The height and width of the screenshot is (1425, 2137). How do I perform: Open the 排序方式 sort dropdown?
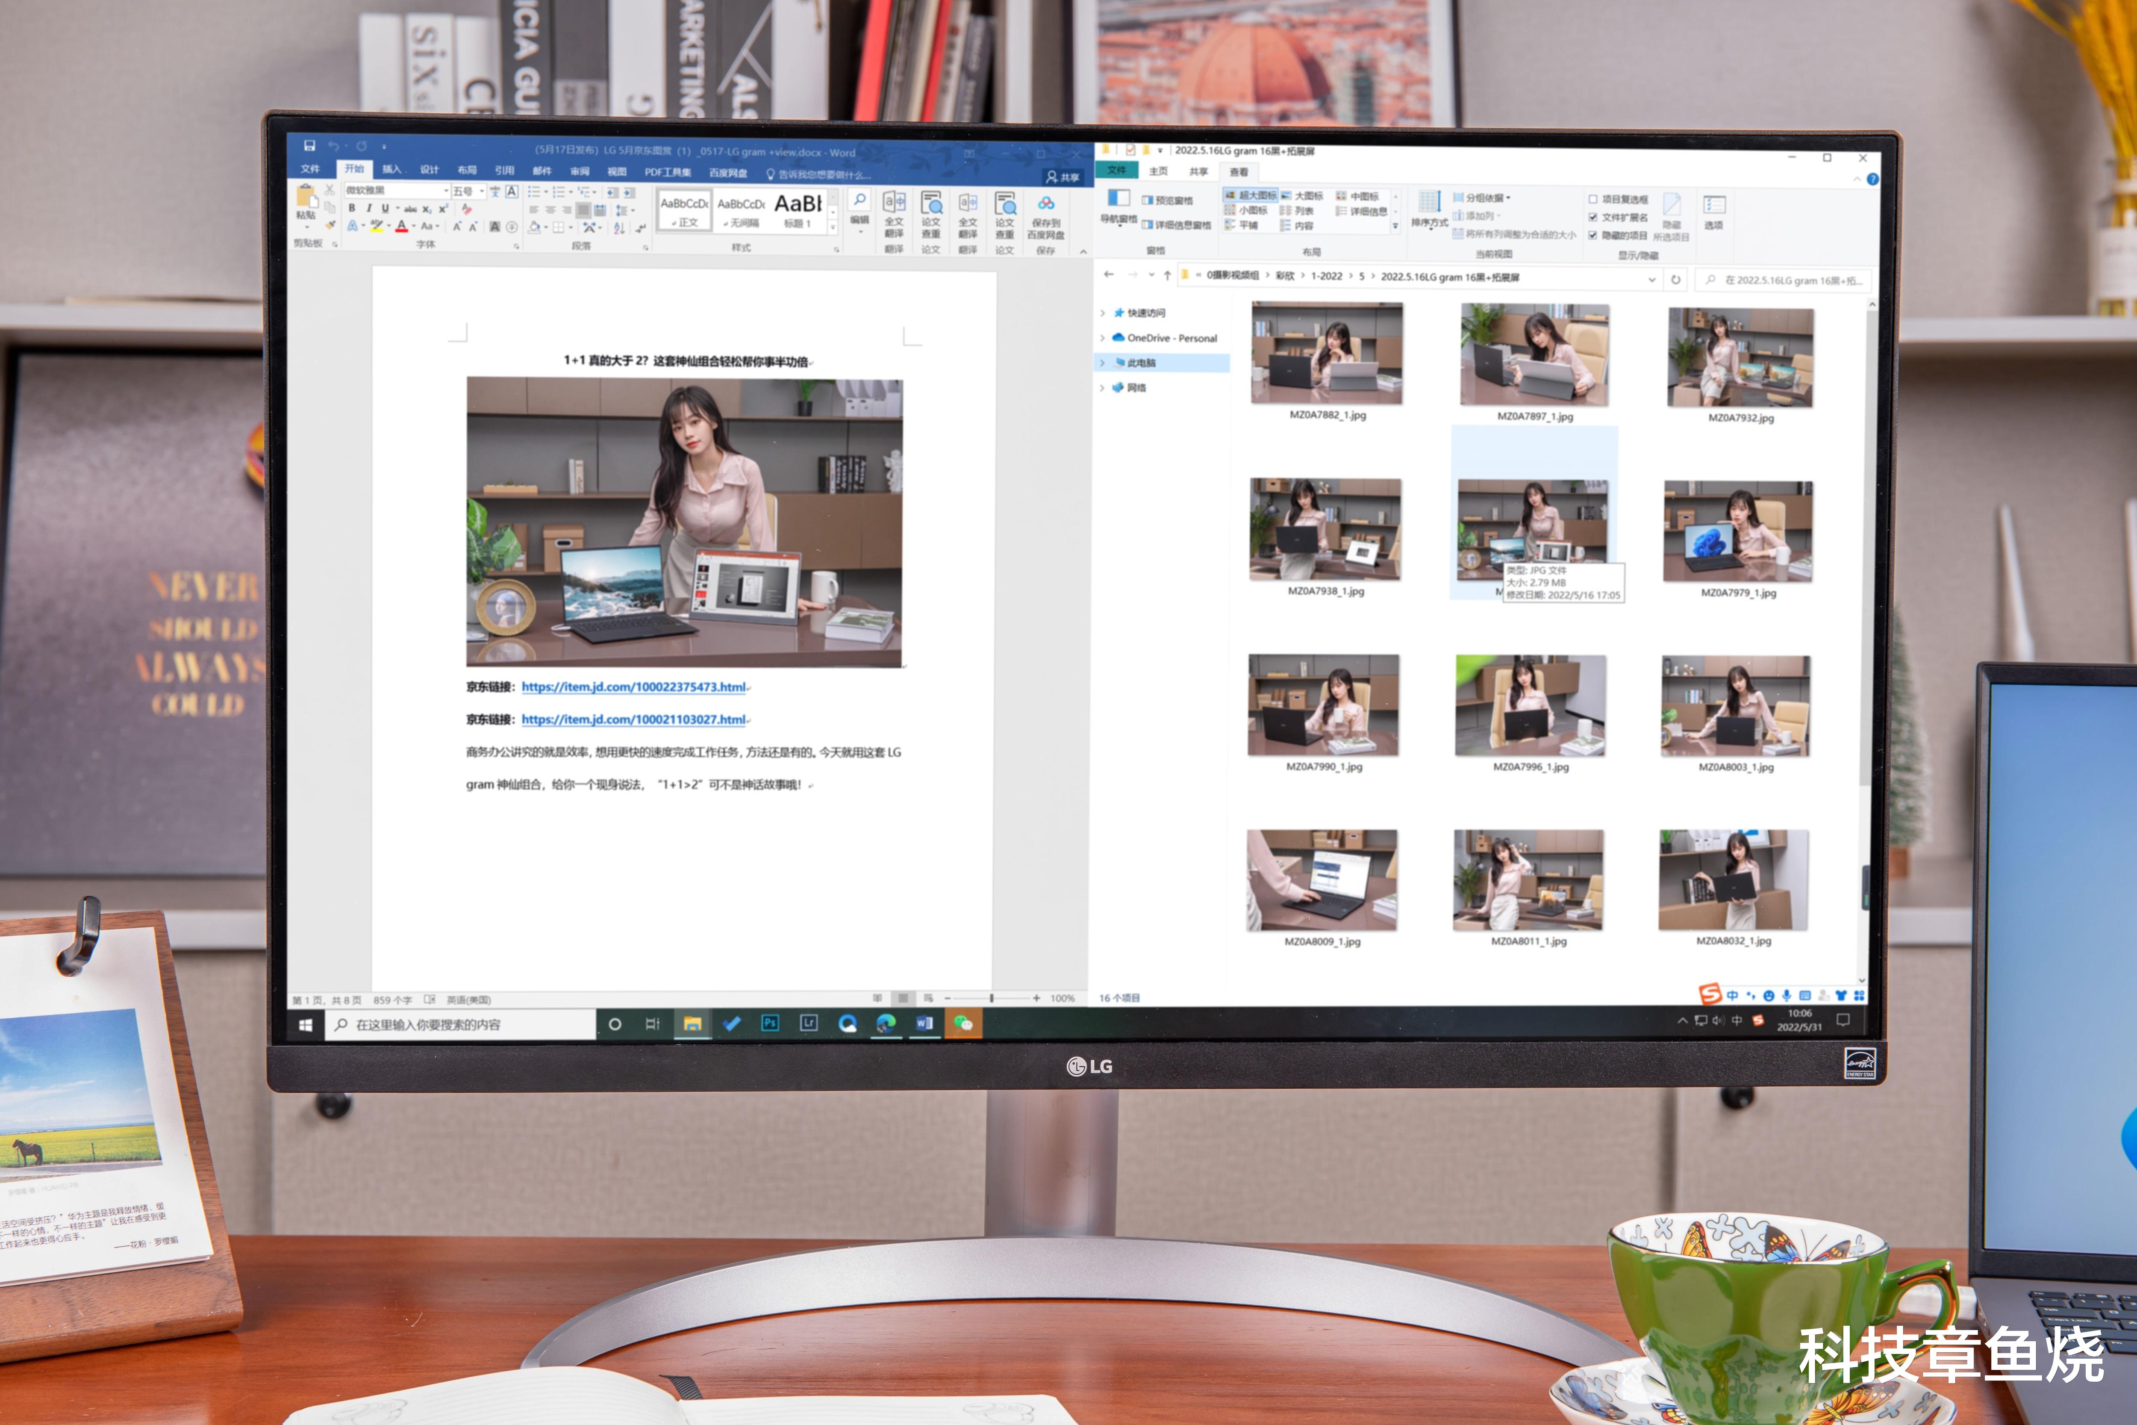click(1429, 209)
